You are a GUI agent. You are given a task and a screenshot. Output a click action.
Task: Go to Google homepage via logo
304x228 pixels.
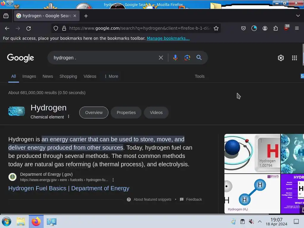click(20, 58)
